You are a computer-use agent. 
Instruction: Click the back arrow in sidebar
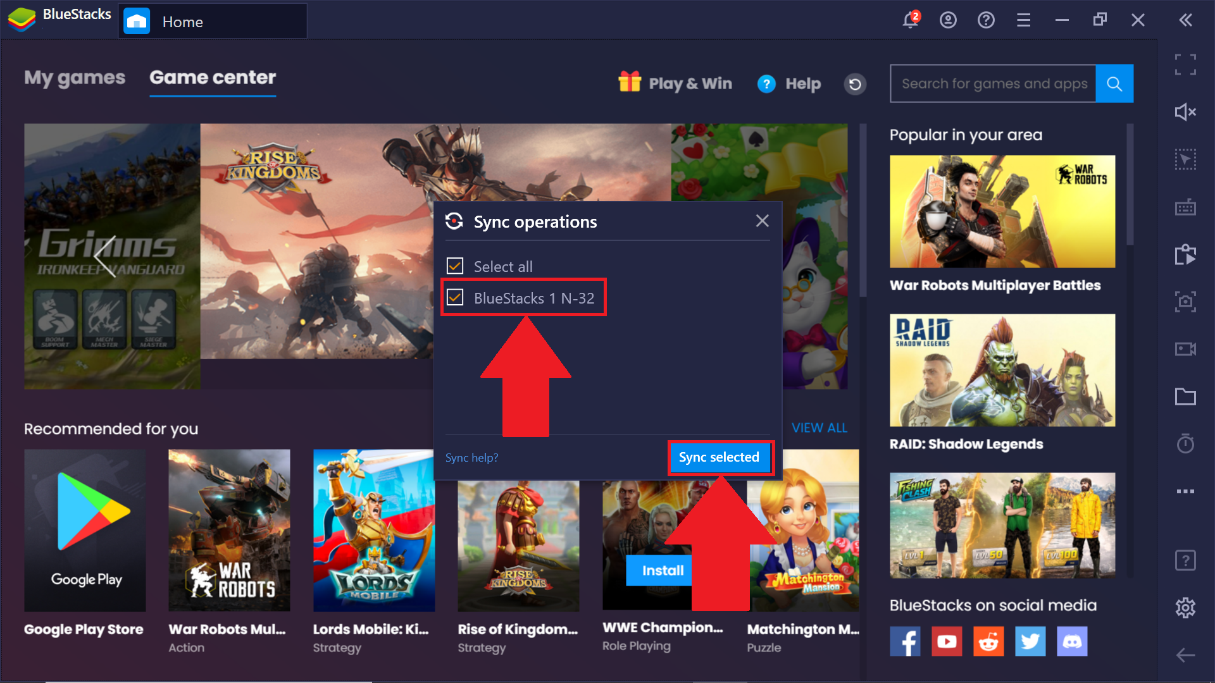click(x=1185, y=655)
